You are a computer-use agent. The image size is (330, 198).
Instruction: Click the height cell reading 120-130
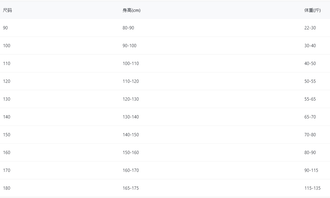131,99
